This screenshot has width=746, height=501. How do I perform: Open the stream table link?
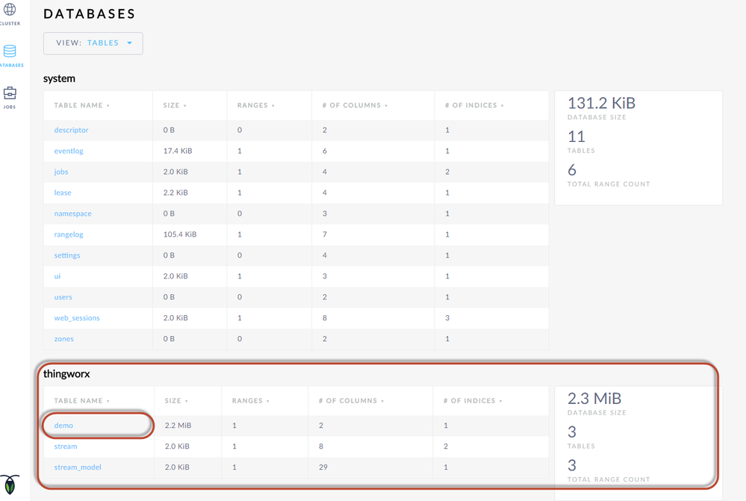pyautogui.click(x=66, y=446)
